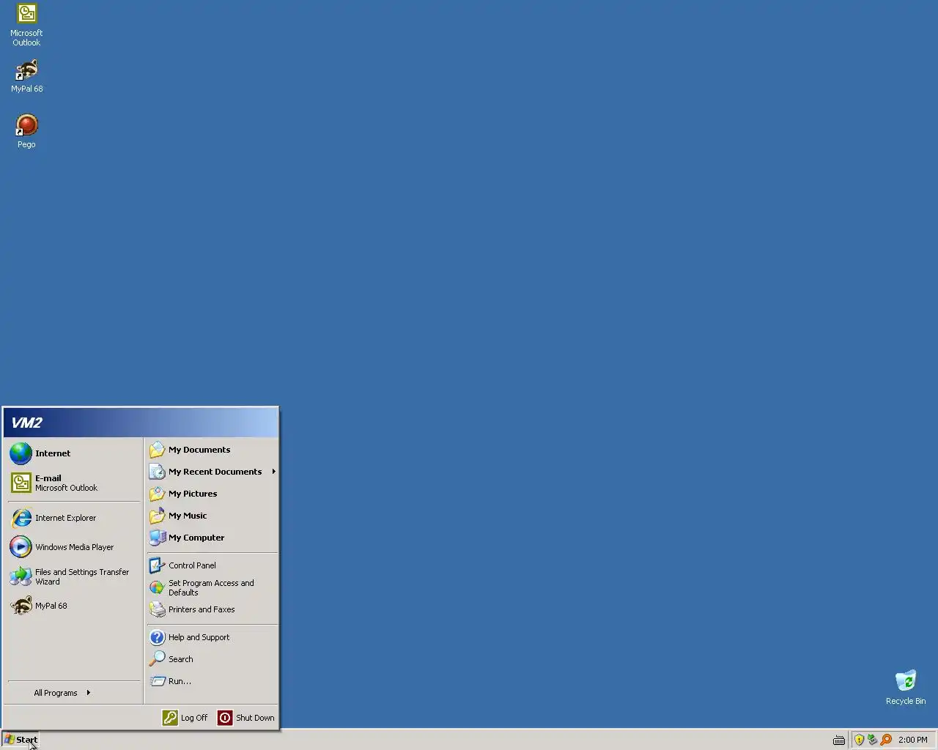Click the 2:00 PM taskbar clock
Screen dimensions: 938x750
click(x=913, y=740)
